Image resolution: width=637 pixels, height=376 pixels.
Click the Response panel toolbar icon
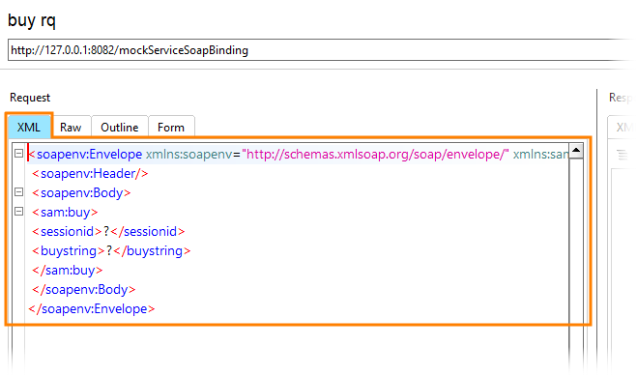pos(623,155)
